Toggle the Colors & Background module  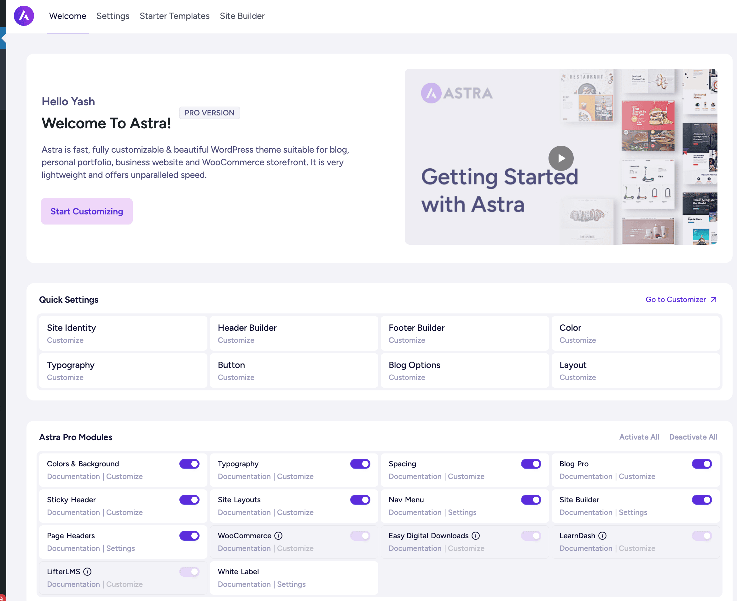pos(189,464)
